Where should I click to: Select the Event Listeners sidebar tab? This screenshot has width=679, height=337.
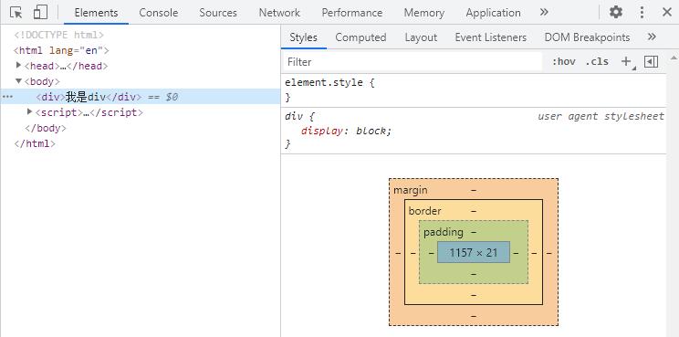(x=491, y=37)
